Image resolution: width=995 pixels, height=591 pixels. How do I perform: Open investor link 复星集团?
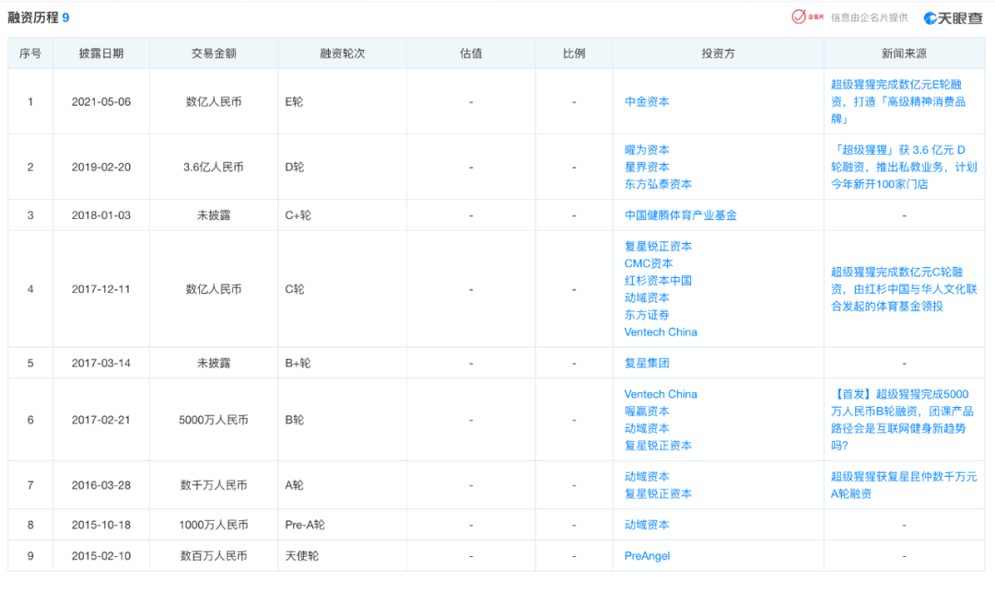pos(647,363)
